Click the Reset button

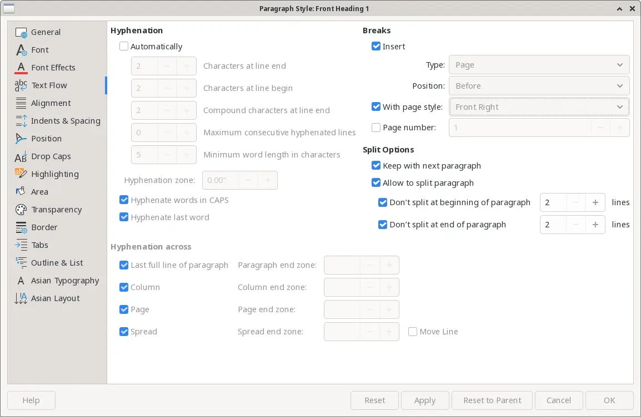coord(374,400)
